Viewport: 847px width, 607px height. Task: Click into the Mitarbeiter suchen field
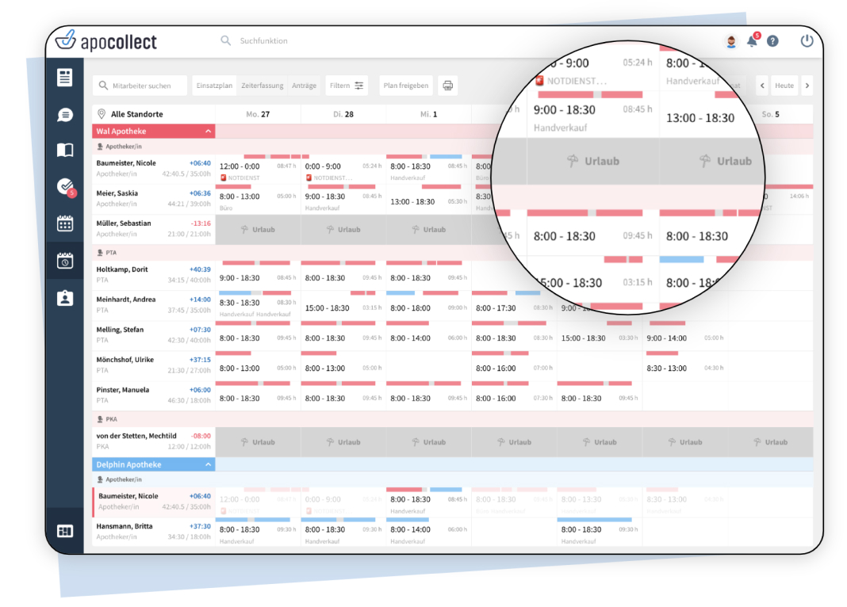141,86
